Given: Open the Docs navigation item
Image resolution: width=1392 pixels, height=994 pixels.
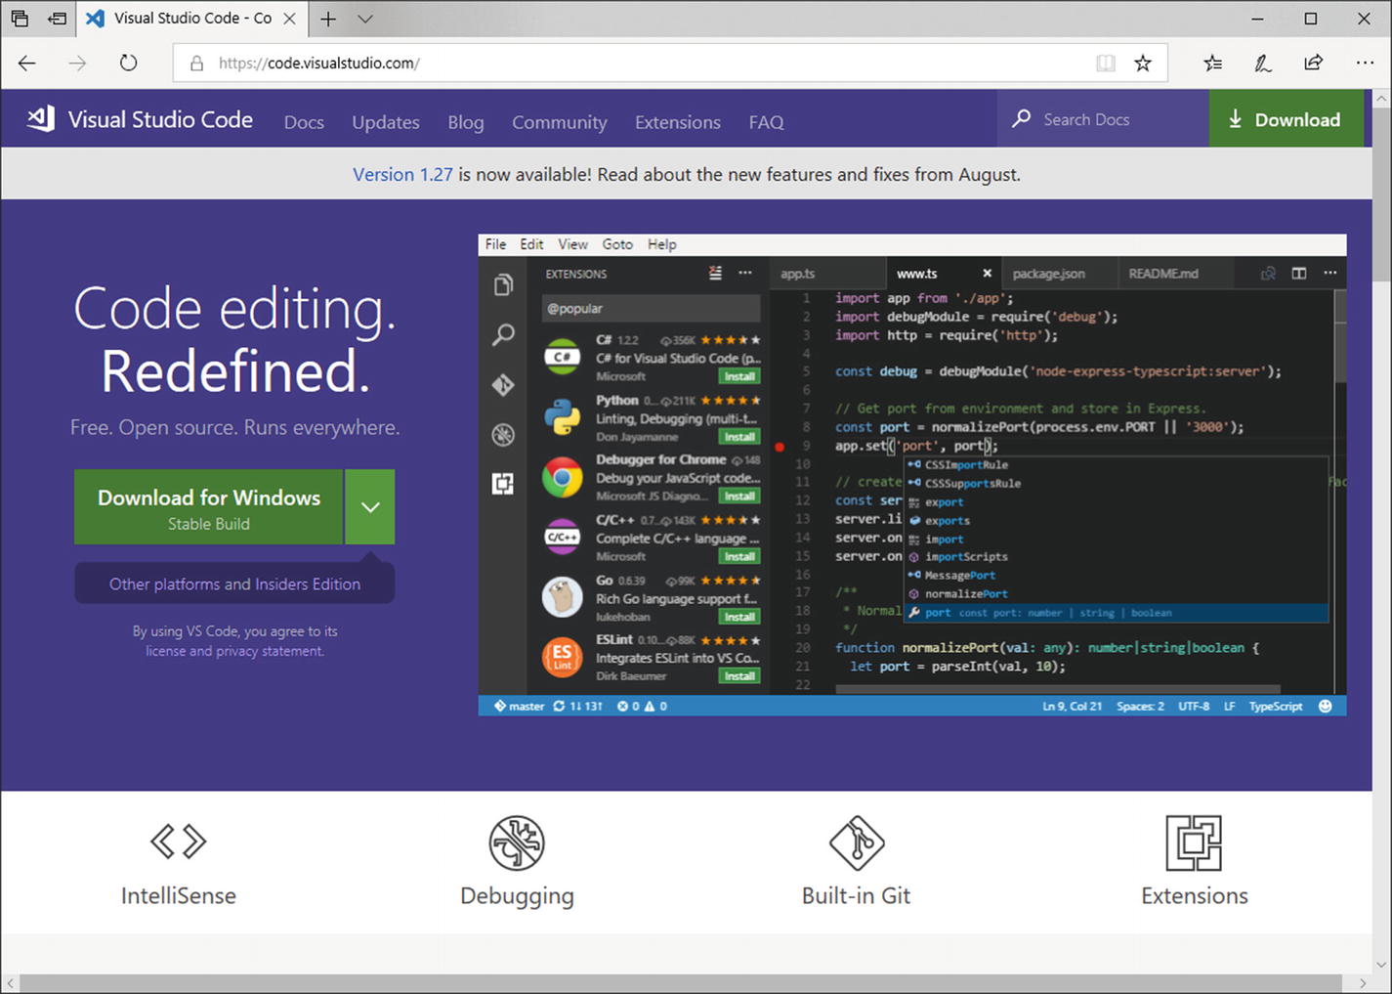Looking at the screenshot, I should click(x=304, y=122).
